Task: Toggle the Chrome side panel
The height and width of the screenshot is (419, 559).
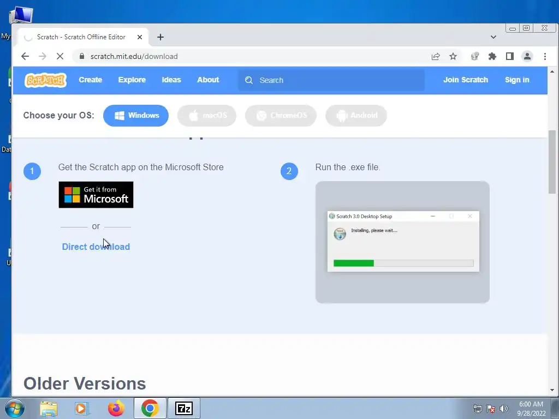Action: coord(509,56)
